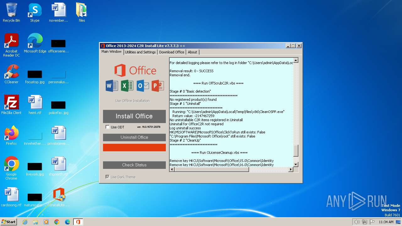Select the inrwhether file icon
The width and height of the screenshot is (402, 226).
(x=35, y=139)
